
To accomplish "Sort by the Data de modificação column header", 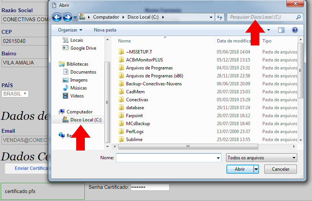I will click(234, 41).
